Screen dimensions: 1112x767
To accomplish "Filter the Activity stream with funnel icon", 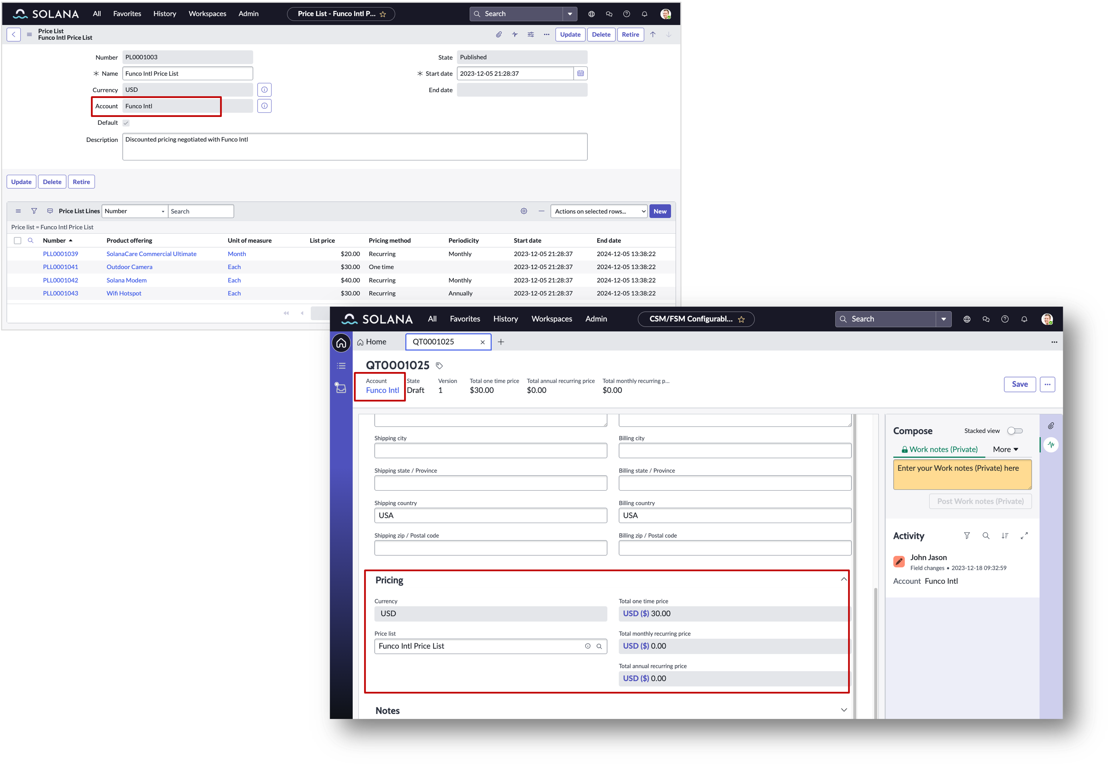I will click(x=966, y=535).
